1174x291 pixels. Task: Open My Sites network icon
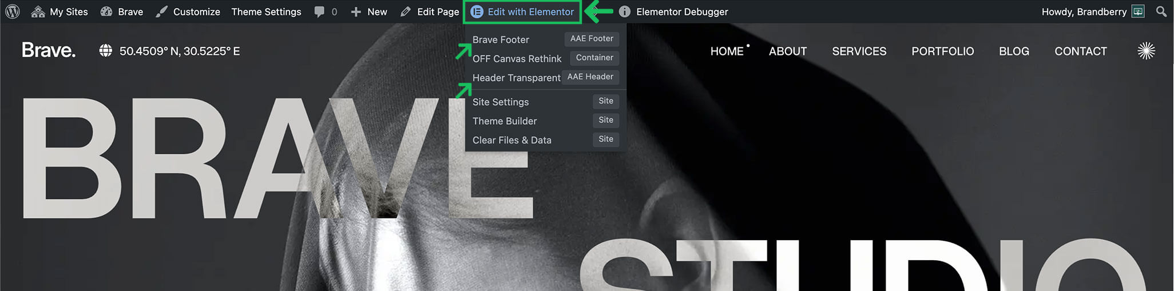point(38,11)
